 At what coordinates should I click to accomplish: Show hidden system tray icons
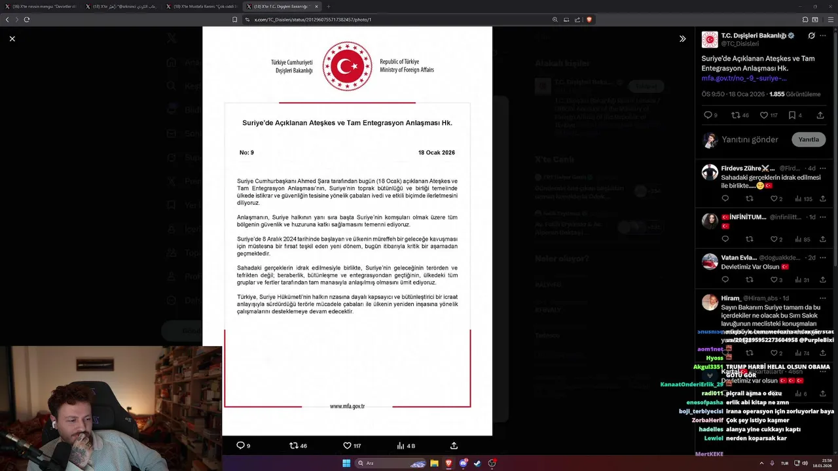(x=761, y=463)
